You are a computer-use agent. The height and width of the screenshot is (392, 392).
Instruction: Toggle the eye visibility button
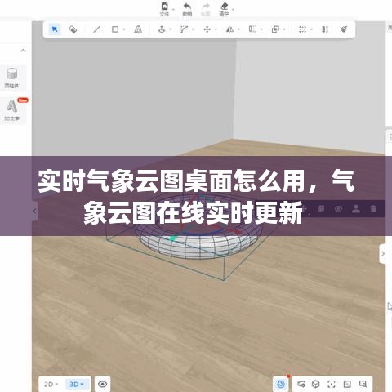(x=102, y=384)
